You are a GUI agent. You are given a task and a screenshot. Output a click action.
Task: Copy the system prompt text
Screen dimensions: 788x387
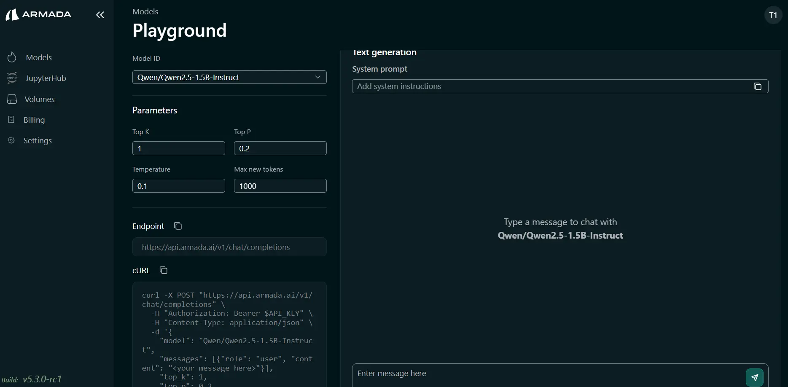(x=758, y=86)
